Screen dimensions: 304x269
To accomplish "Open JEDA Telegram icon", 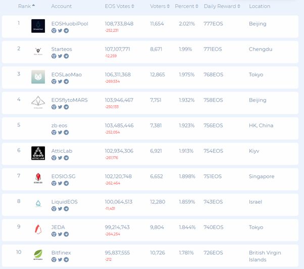I will pyautogui.click(x=66, y=234).
